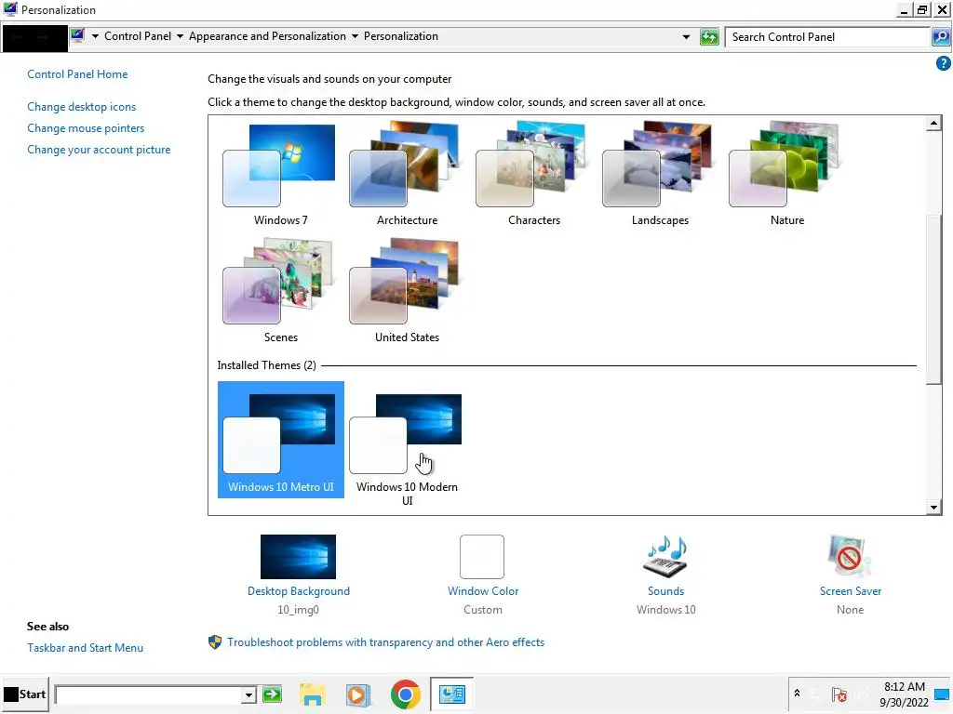This screenshot has height=714, width=953.
Task: Focus the taskbar address input box
Action: coord(148,694)
